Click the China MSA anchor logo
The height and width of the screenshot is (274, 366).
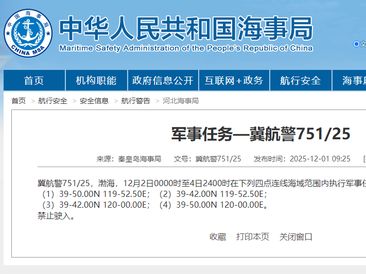[28, 33]
